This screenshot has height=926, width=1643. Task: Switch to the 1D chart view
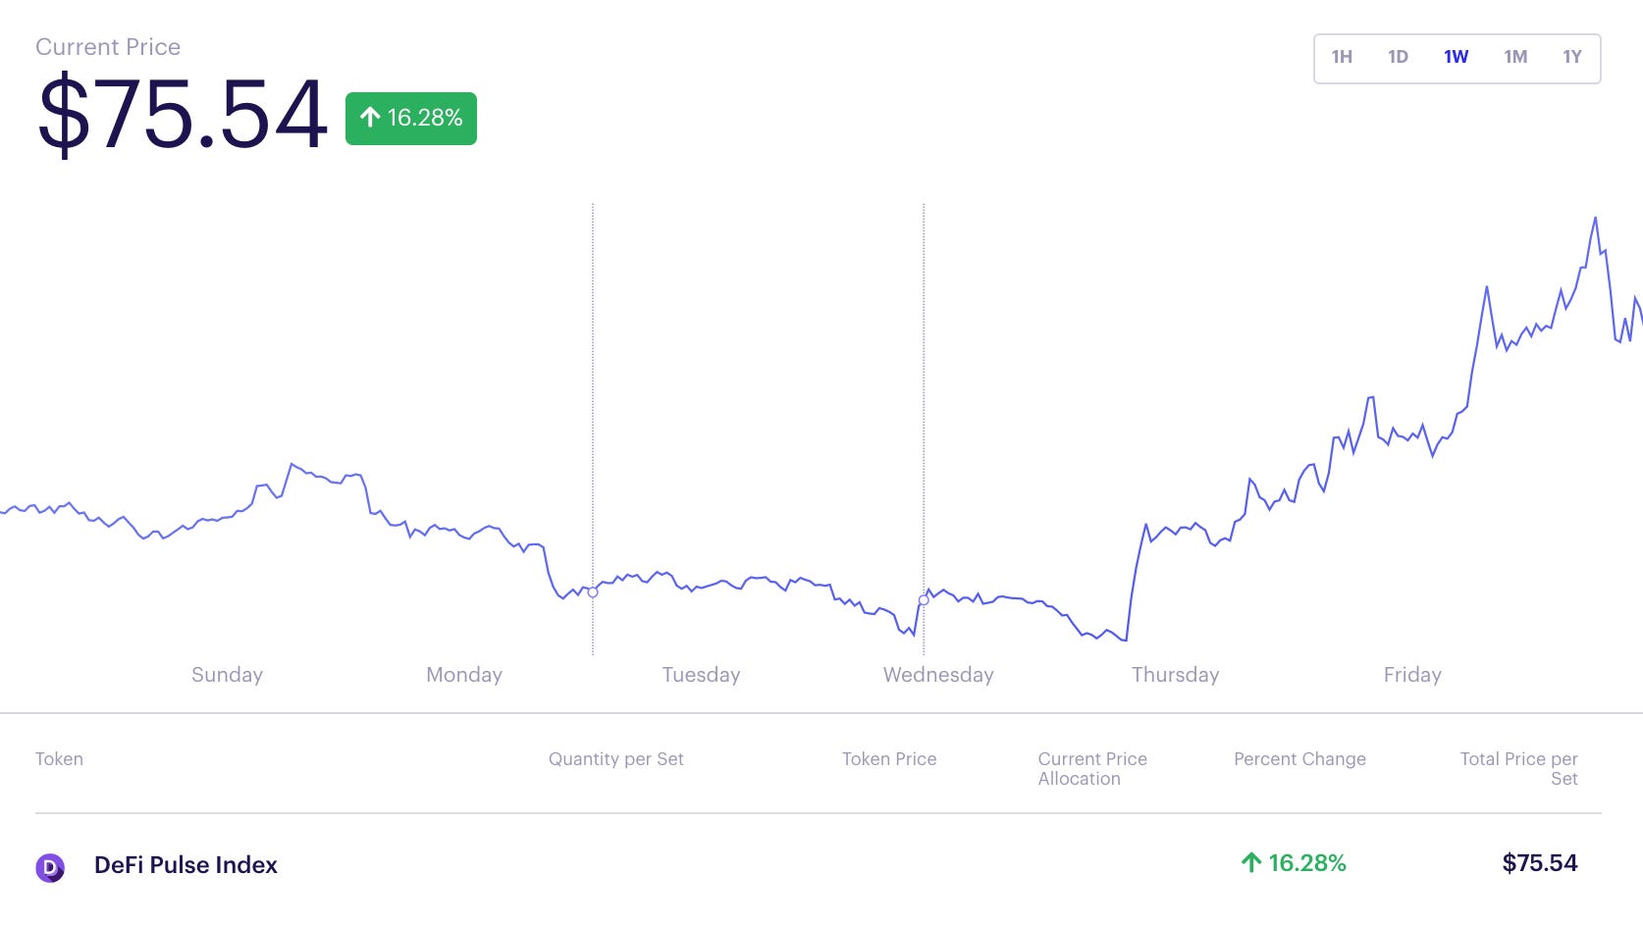[x=1398, y=57]
